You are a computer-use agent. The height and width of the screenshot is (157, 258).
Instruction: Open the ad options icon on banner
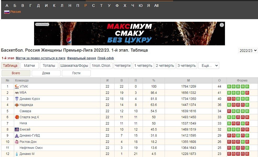222,25
